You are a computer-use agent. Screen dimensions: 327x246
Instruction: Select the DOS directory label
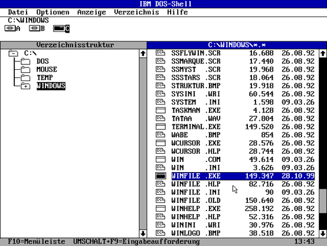pyautogui.click(x=42, y=61)
